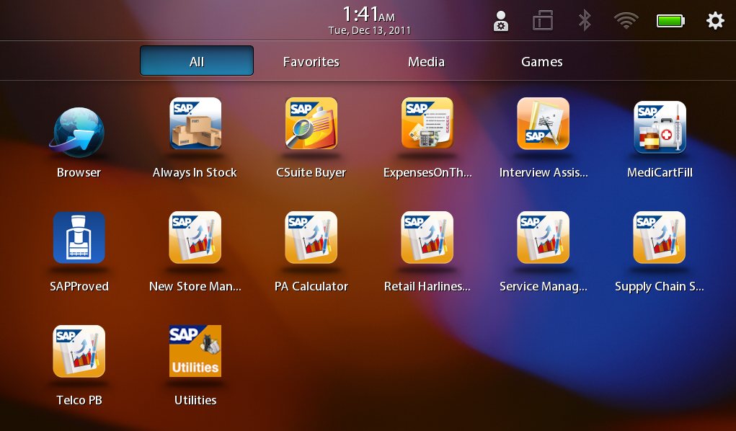Launch the Always In Stock app
This screenshot has width=736, height=431.
(195, 123)
